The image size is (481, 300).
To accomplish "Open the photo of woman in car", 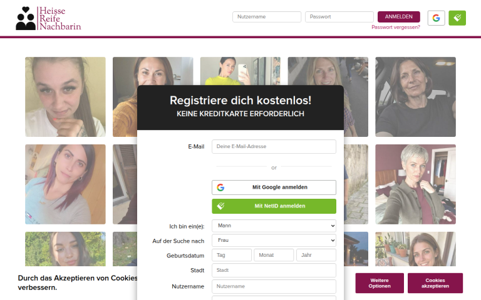I will 415,97.
